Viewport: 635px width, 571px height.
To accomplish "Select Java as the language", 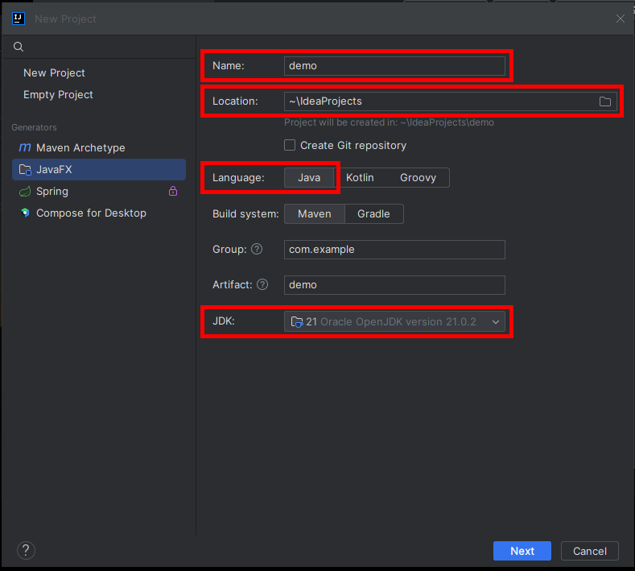I will point(309,177).
